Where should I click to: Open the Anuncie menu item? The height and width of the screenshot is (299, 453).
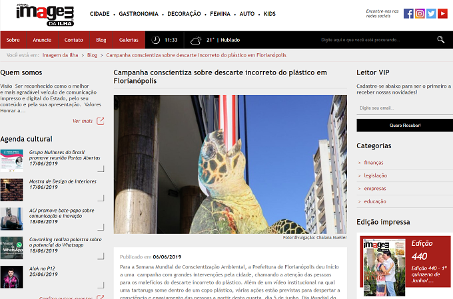(x=42, y=40)
